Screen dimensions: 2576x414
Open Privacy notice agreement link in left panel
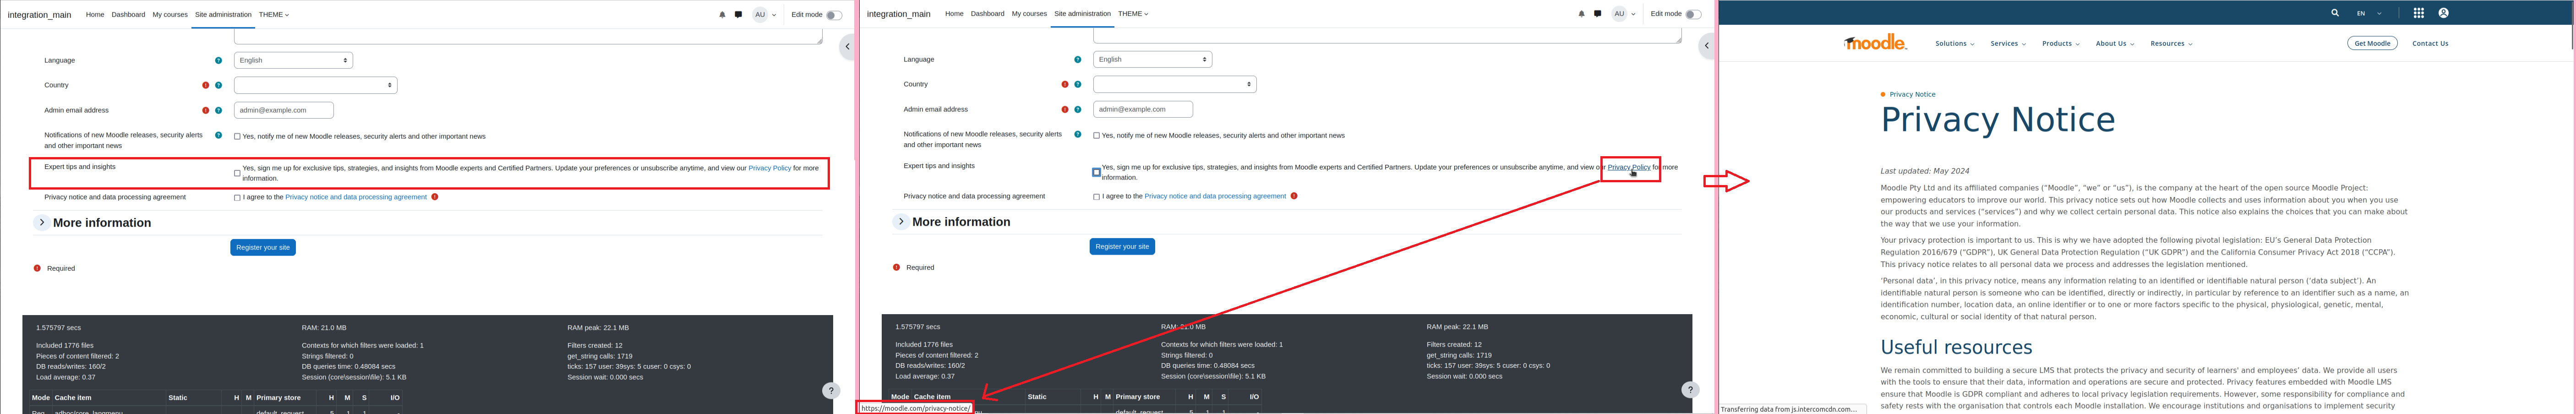356,197
